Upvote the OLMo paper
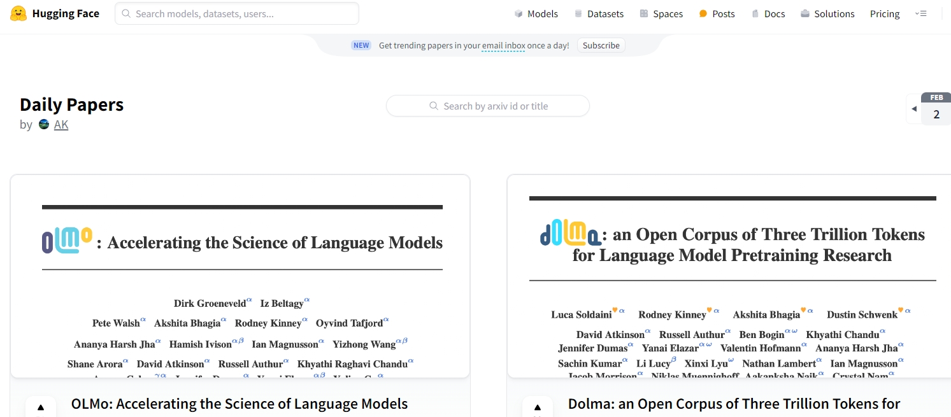The width and height of the screenshot is (951, 417). click(41, 407)
